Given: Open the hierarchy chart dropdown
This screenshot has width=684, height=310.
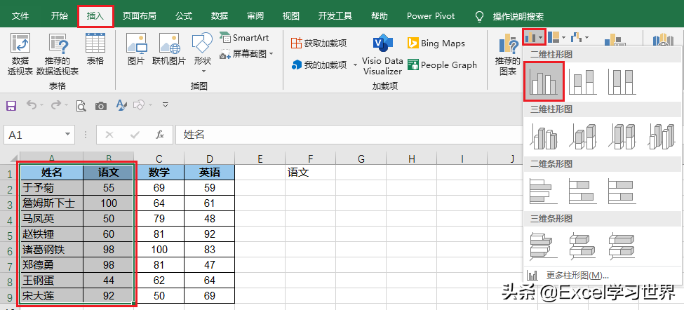Looking at the screenshot, I should (x=556, y=38).
